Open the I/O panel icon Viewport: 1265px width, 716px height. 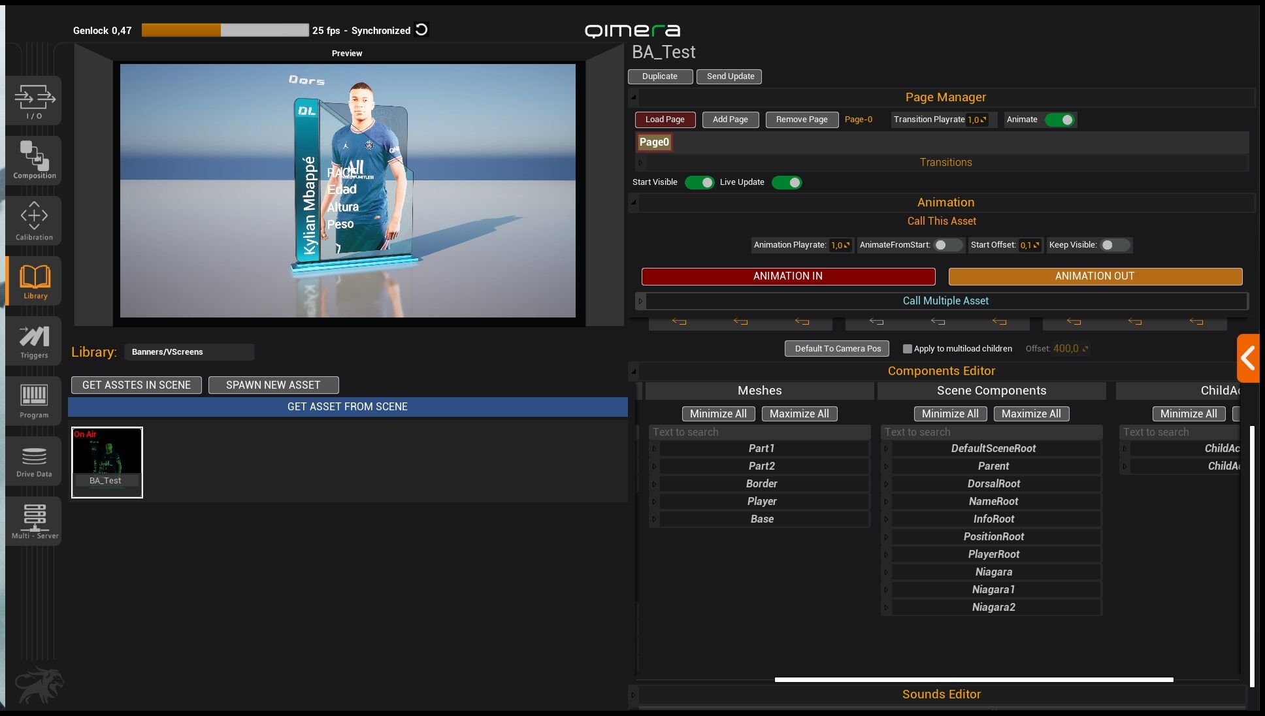(x=34, y=101)
